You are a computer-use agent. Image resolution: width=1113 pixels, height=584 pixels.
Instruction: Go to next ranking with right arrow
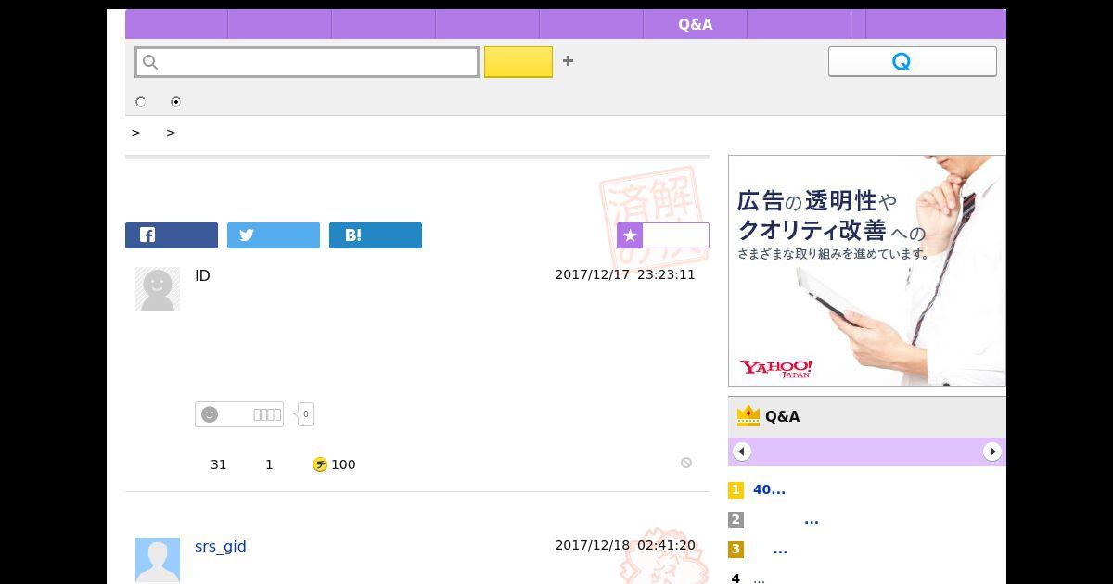pos(992,451)
